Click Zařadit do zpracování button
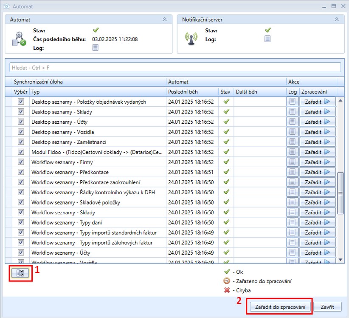The image size is (349, 318). (280, 307)
